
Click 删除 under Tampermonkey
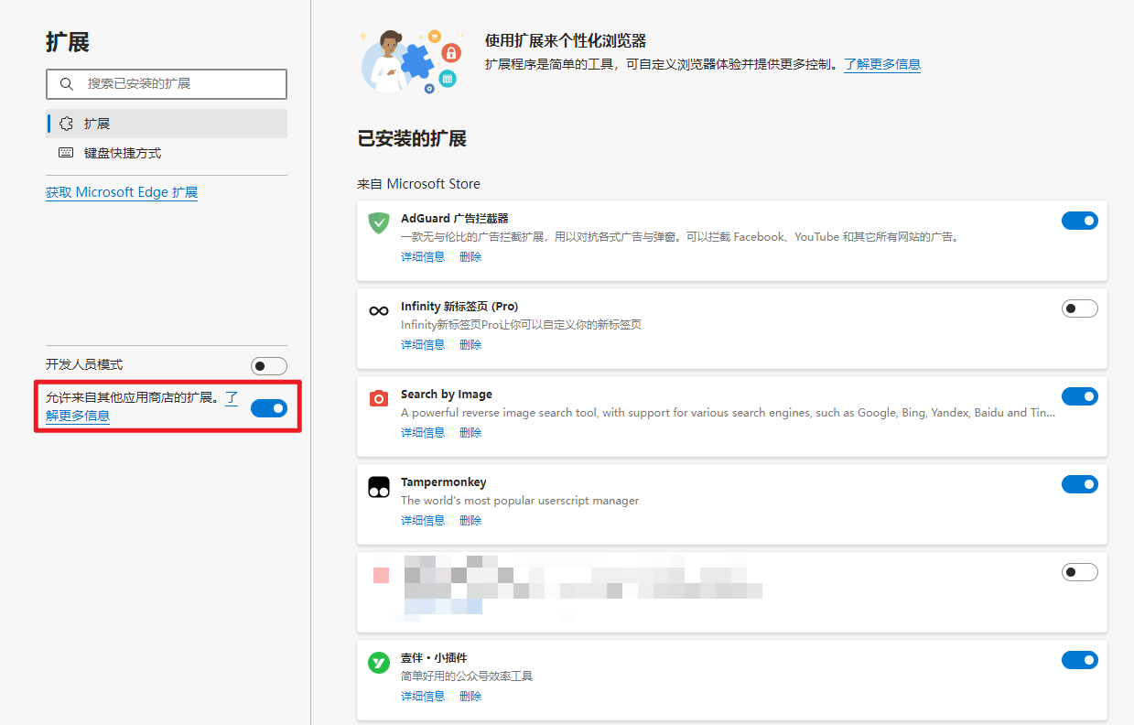[470, 520]
